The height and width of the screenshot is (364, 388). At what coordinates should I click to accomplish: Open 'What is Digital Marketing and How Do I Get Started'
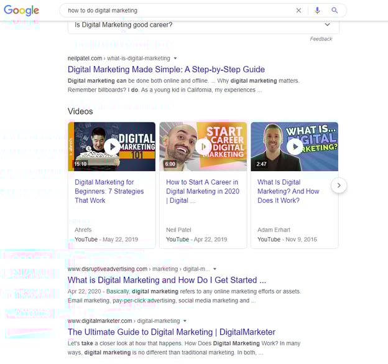(167, 280)
